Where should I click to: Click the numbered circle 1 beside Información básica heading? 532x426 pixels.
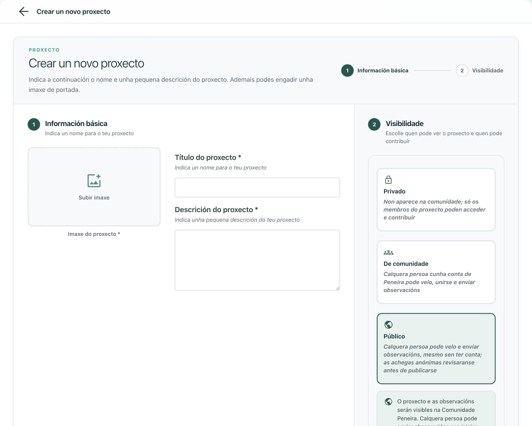[x=34, y=124]
